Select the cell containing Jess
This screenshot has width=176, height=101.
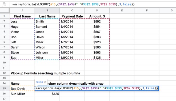(22, 21)
